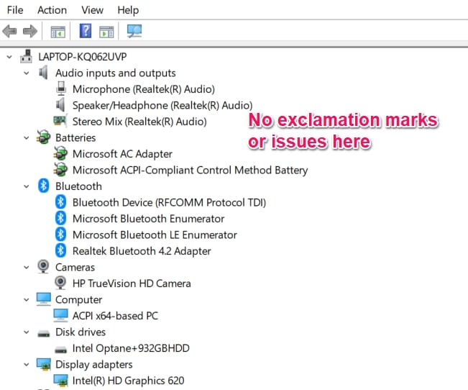The height and width of the screenshot is (390, 468).
Task: Select Intel Optane+932GBHDD entry
Action: coord(131,348)
